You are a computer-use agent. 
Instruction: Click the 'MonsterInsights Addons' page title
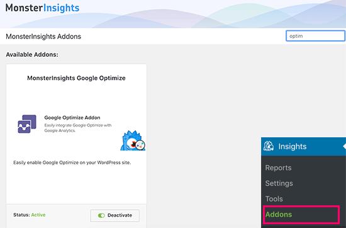point(43,37)
